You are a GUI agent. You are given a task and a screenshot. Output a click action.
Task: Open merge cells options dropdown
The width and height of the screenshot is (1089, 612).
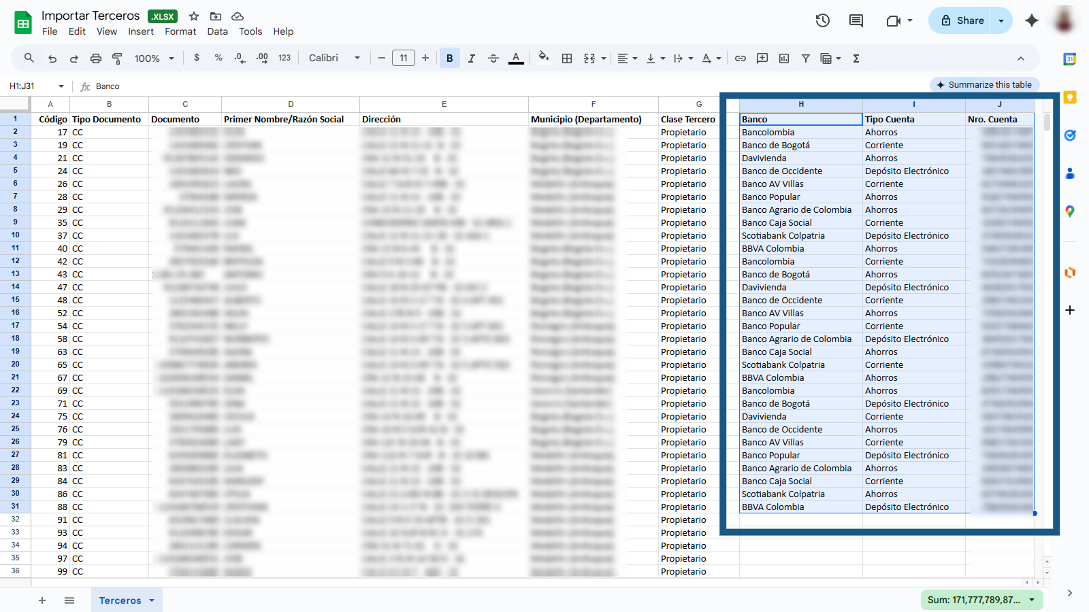(x=604, y=58)
